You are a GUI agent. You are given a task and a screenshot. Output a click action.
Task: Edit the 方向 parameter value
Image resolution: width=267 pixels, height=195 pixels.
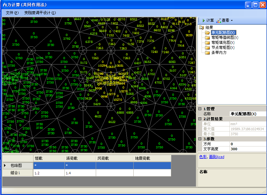(x=247, y=144)
